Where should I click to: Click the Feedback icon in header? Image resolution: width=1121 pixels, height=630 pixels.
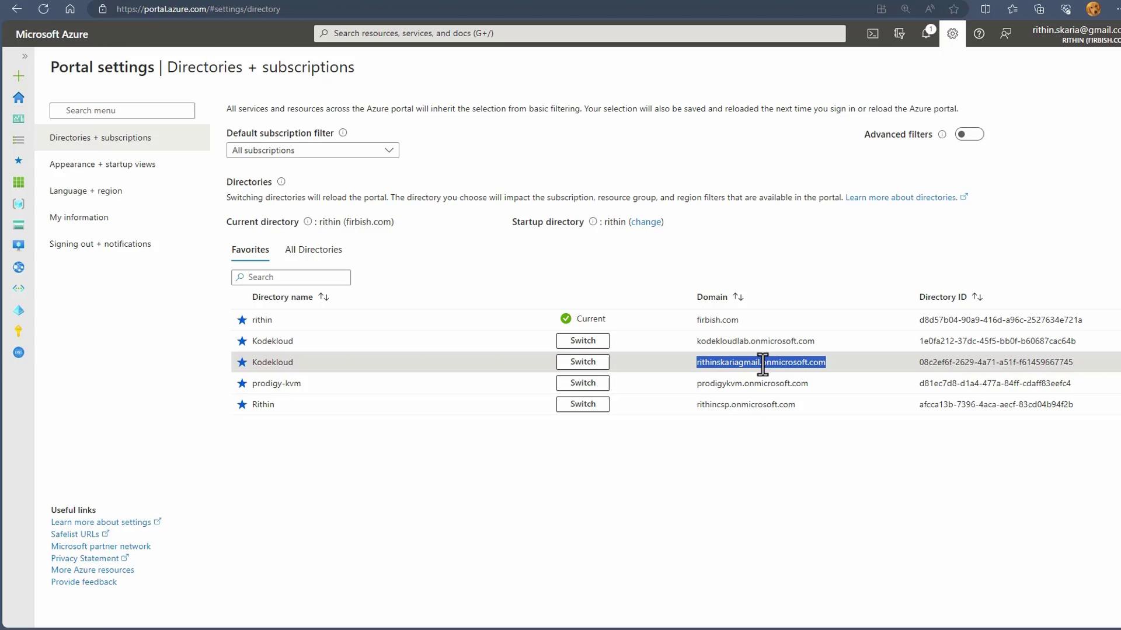click(x=1005, y=34)
